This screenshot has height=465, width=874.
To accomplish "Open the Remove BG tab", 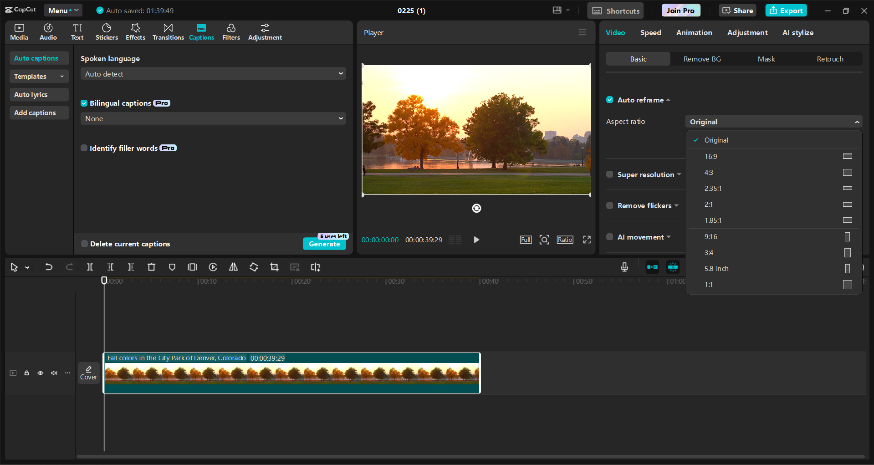I will 702,59.
